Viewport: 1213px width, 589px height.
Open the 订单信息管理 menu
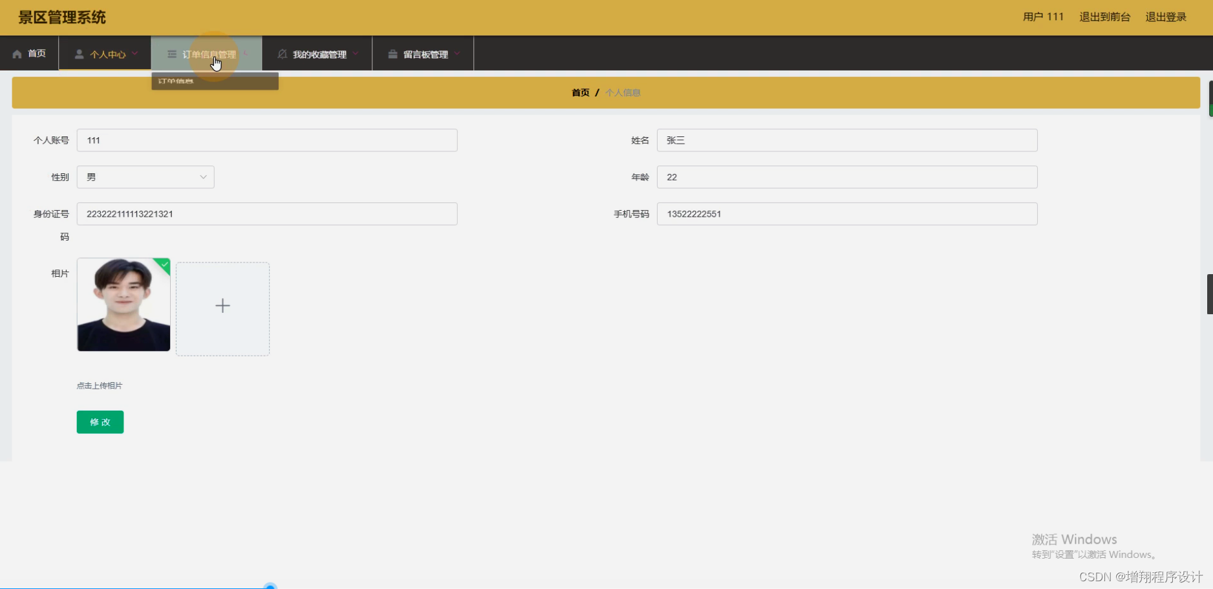pos(206,54)
